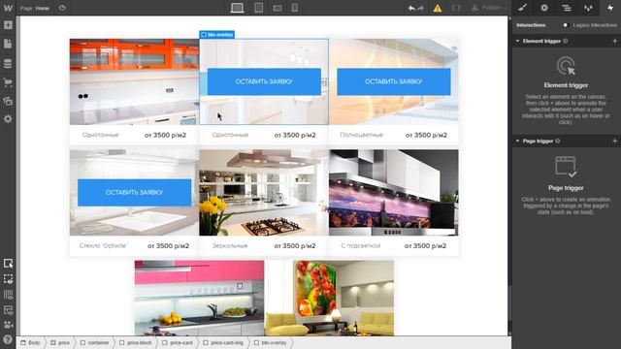Toggle the grid overlay icon
621x349 pixels.
pos(8,295)
